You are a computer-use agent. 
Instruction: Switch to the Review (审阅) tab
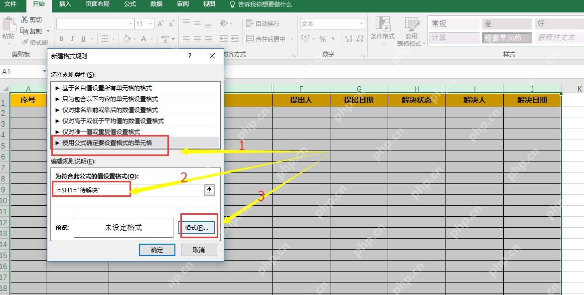(182, 4)
